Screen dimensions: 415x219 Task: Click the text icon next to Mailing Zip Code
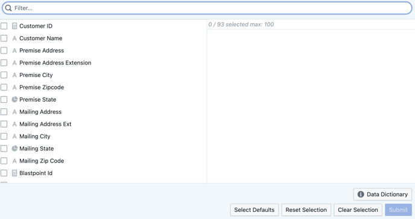[14, 161]
